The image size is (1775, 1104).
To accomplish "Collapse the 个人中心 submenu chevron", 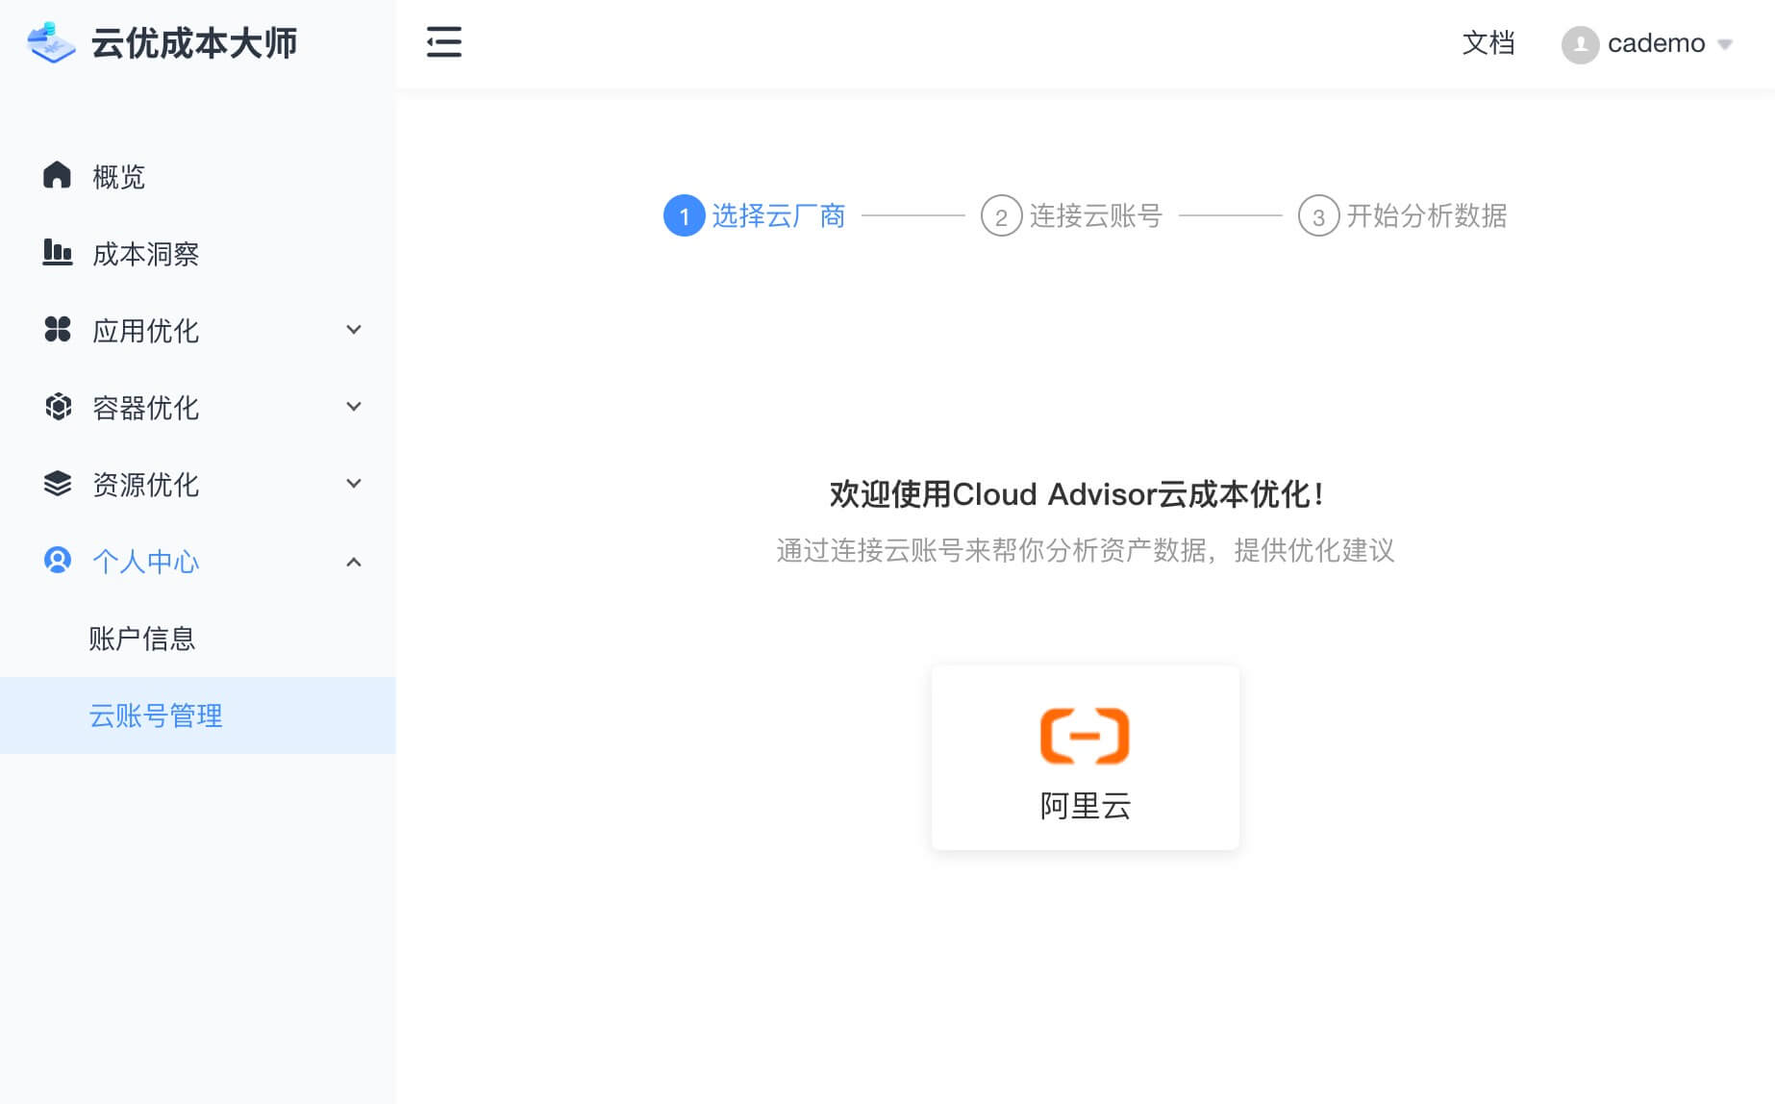I will coord(354,562).
